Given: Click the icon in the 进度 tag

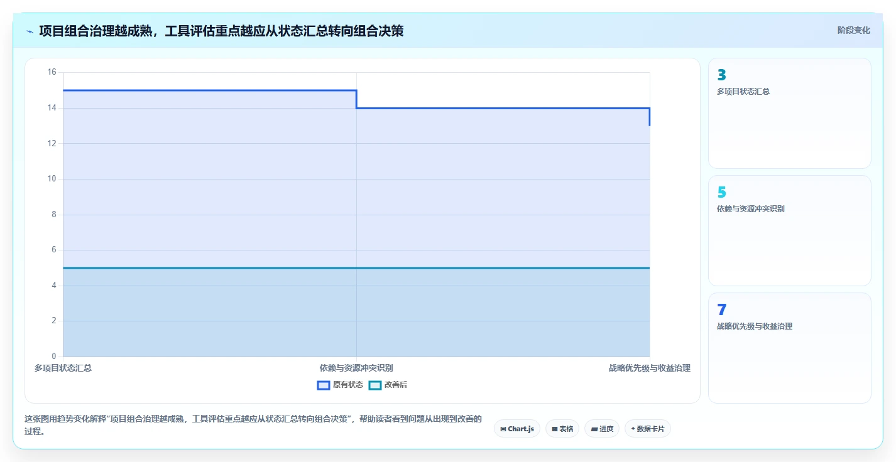Looking at the screenshot, I should click(x=594, y=429).
